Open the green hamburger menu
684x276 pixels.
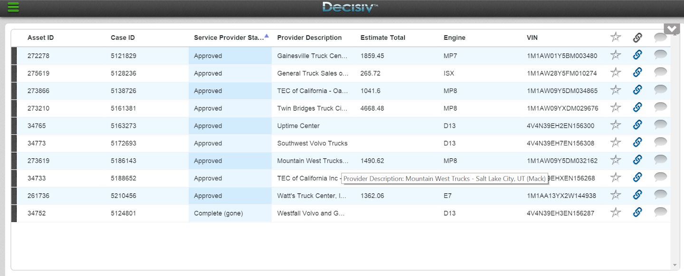pos(13,7)
